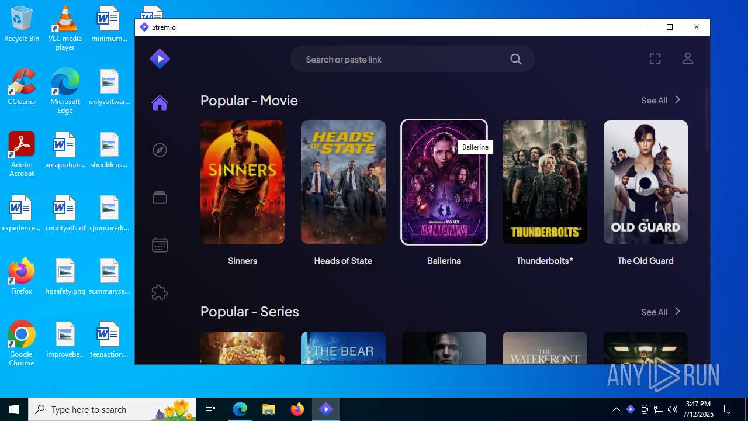The height and width of the screenshot is (421, 748).
Task: Select the Microsoft Edge desktop shortcut
Action: click(x=65, y=91)
